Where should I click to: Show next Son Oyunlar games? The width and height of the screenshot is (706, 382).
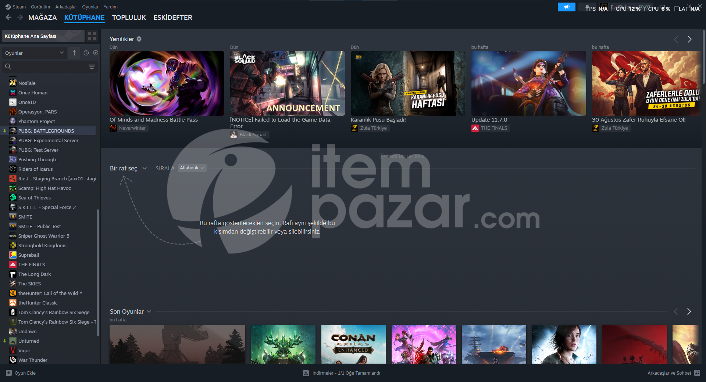[x=689, y=311]
